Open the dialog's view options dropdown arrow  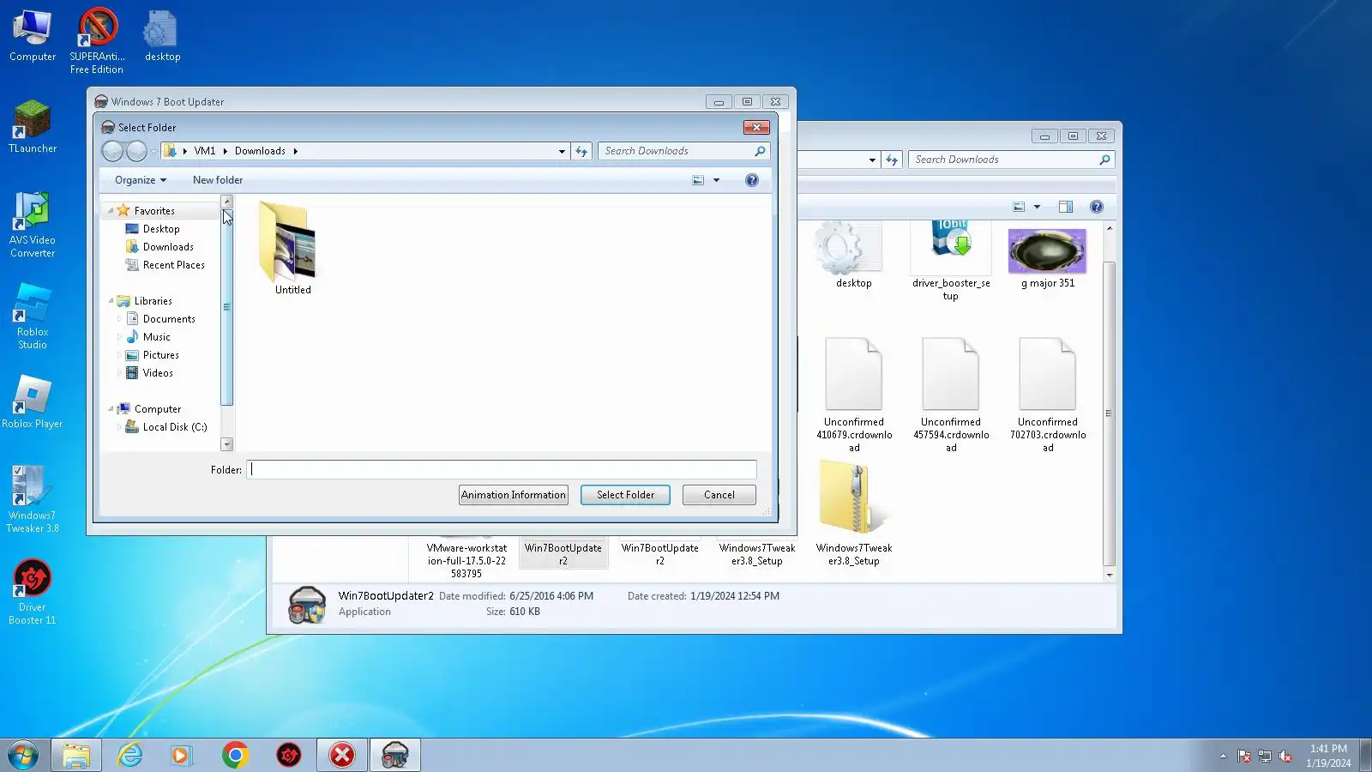(x=717, y=180)
